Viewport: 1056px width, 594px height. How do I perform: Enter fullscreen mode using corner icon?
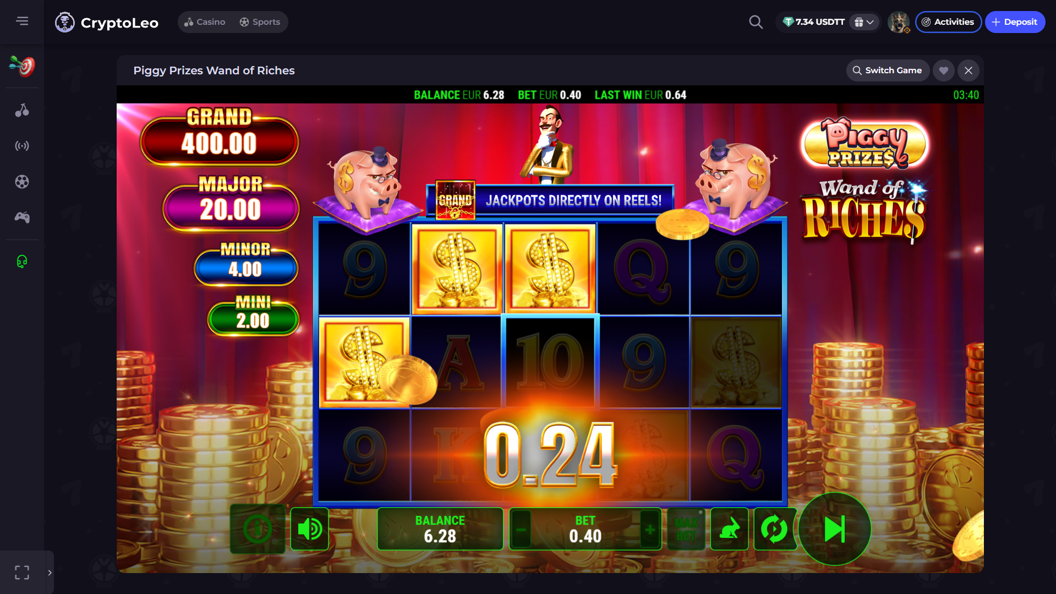click(22, 573)
